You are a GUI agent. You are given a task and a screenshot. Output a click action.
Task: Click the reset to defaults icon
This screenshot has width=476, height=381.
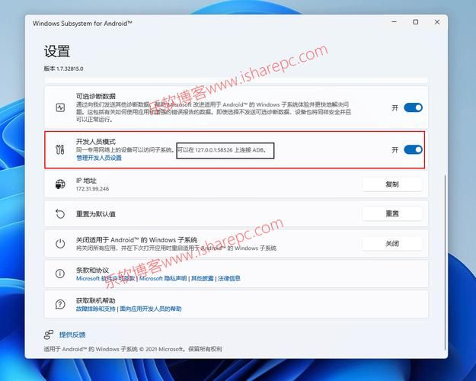tap(60, 214)
